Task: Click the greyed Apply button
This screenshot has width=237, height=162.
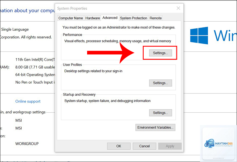Action: pos(170,146)
